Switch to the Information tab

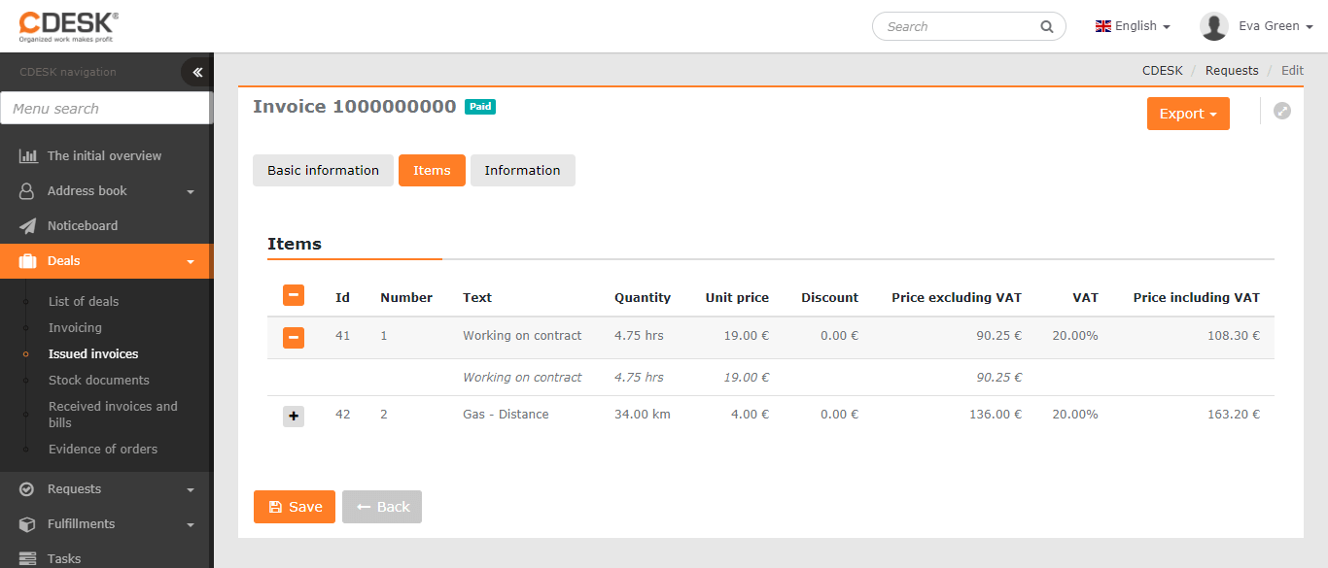coord(522,170)
